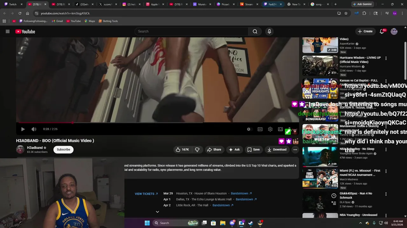Open the Ask AI button

234,149
